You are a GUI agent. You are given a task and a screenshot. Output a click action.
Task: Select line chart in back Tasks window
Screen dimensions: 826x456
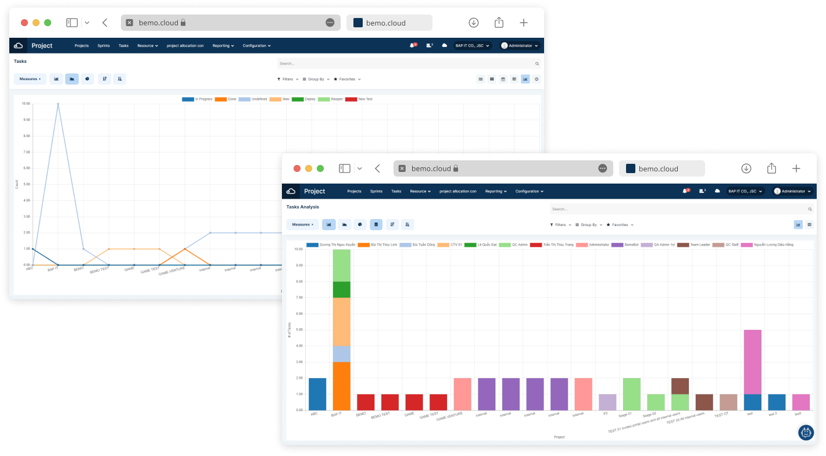click(72, 79)
